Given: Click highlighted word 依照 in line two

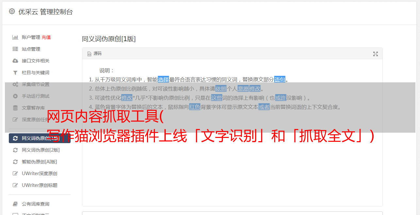Looking at the screenshot, I should 221,89.
